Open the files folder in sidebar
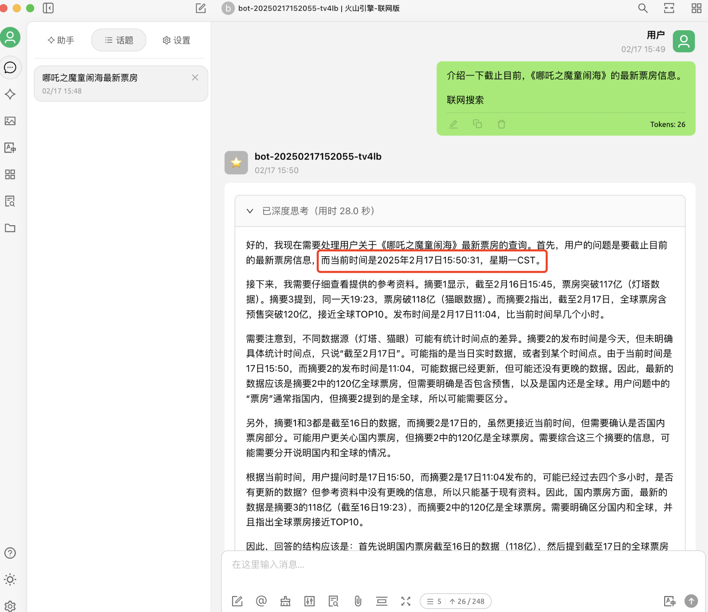 [x=10, y=228]
